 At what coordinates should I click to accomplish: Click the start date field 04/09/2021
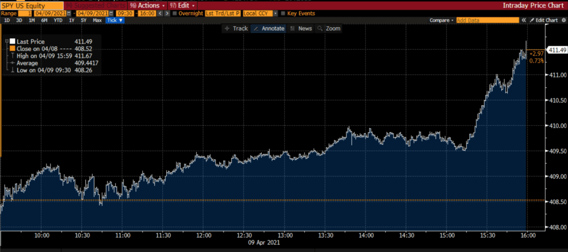pos(50,13)
